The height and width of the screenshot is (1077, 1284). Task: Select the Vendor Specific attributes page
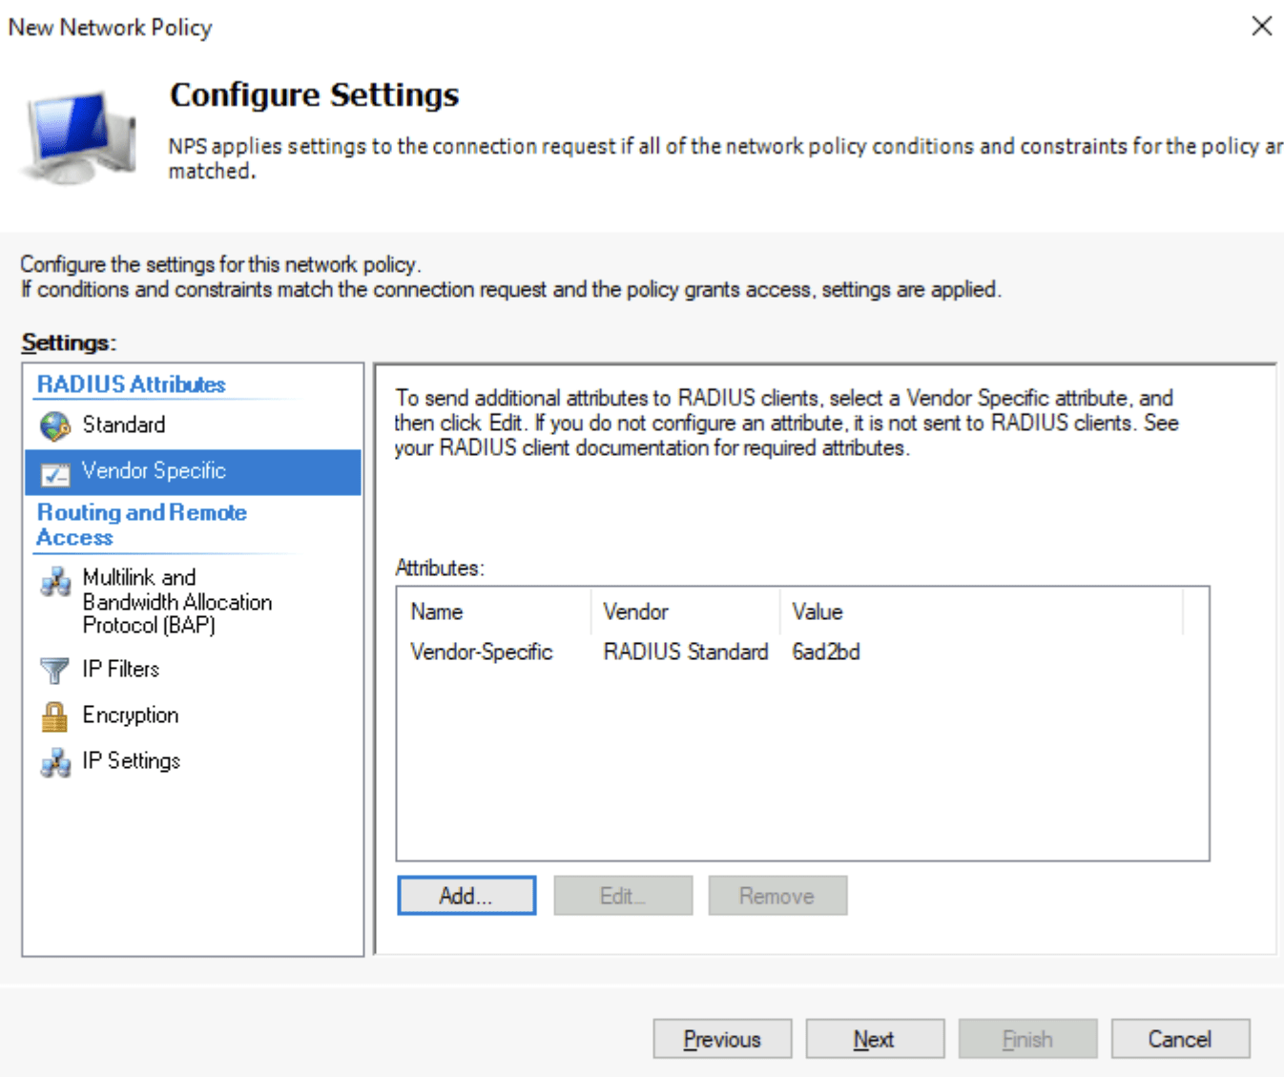(x=154, y=470)
